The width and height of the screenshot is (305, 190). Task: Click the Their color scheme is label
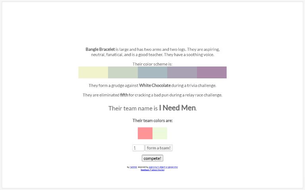(x=152, y=64)
